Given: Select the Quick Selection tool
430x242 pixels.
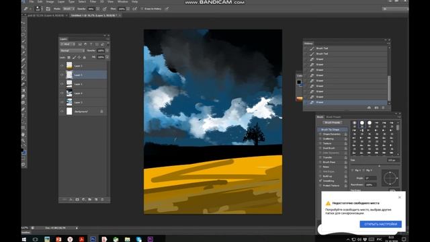Looking at the screenshot, I should point(24,41).
